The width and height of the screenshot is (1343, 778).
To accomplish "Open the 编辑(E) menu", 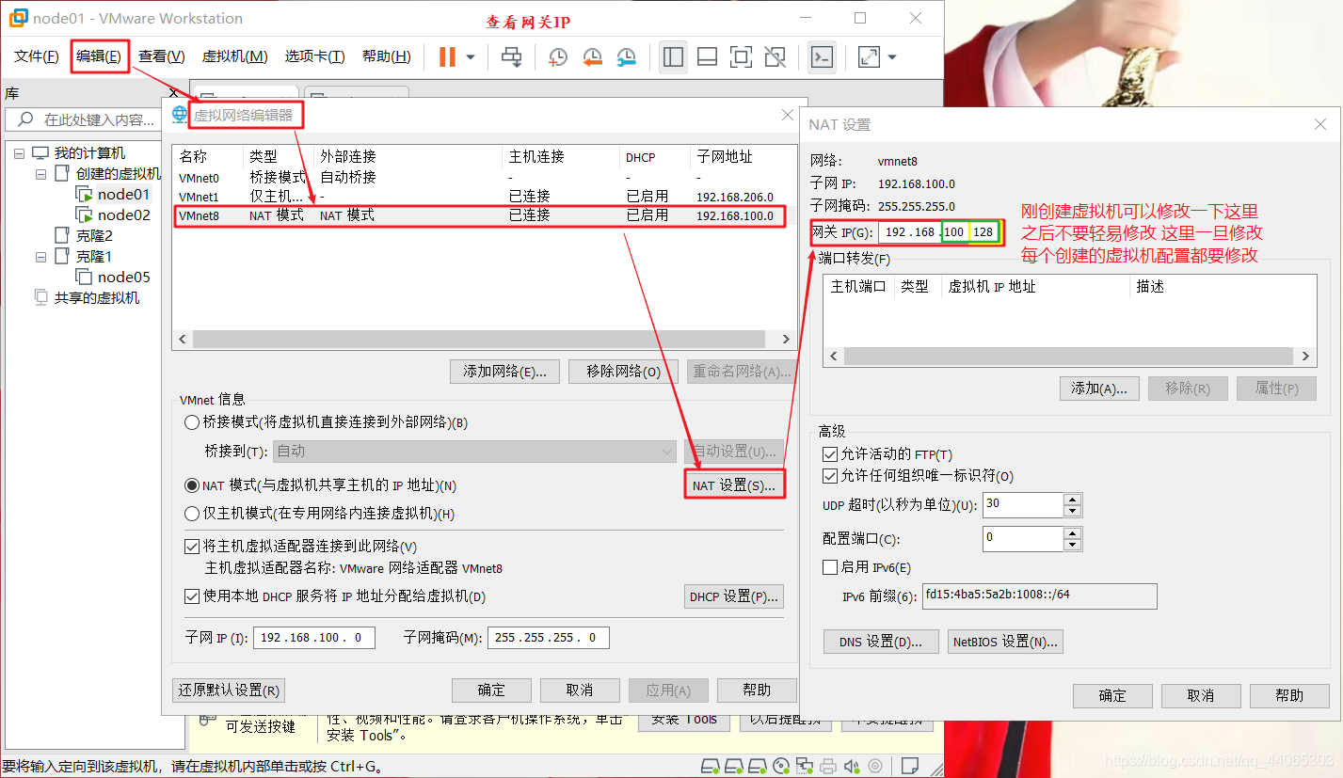I will coord(99,56).
